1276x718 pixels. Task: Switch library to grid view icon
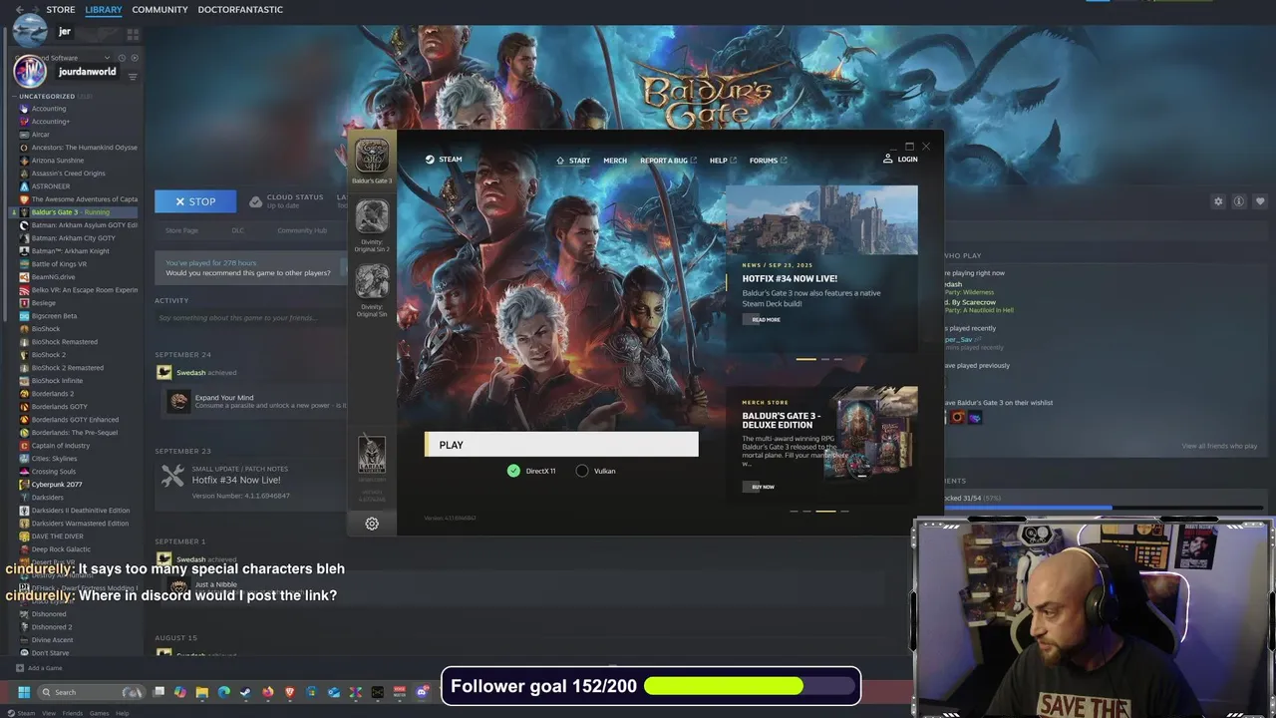[x=133, y=34]
